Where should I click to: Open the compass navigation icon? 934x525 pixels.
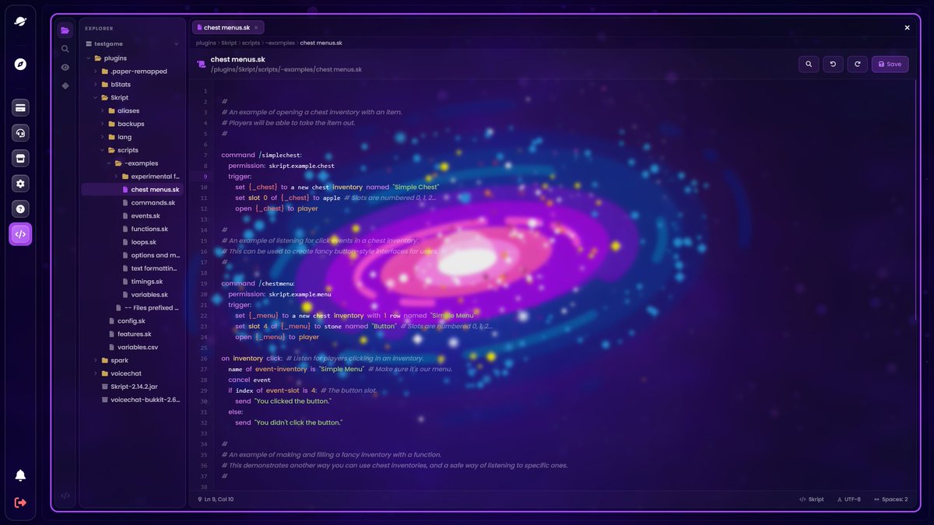20,64
